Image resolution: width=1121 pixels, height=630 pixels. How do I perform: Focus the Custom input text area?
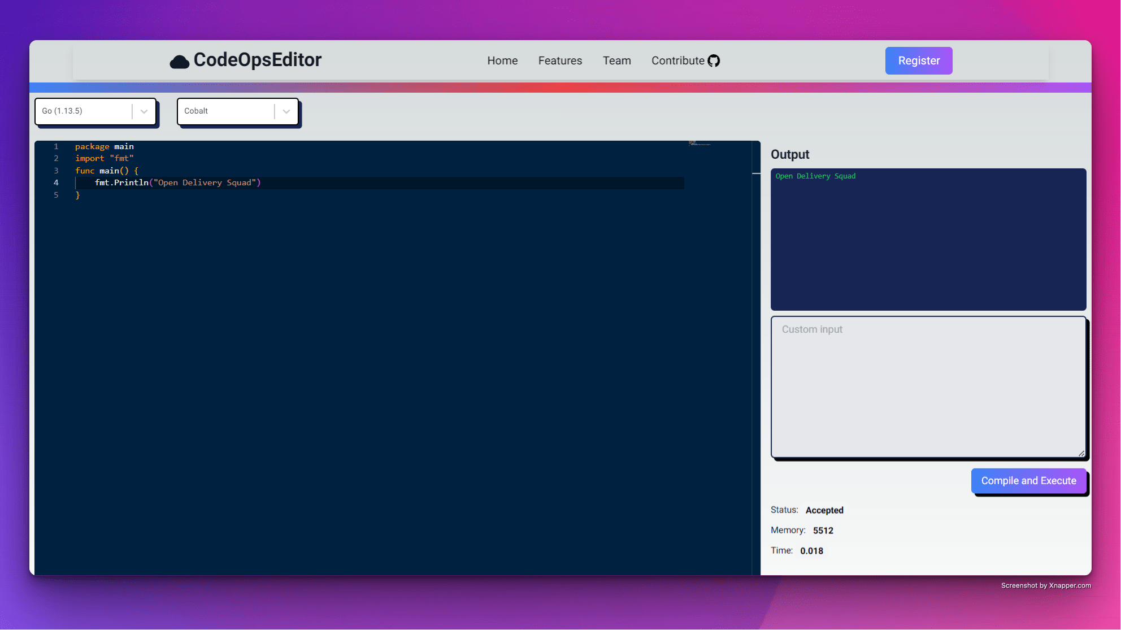928,387
